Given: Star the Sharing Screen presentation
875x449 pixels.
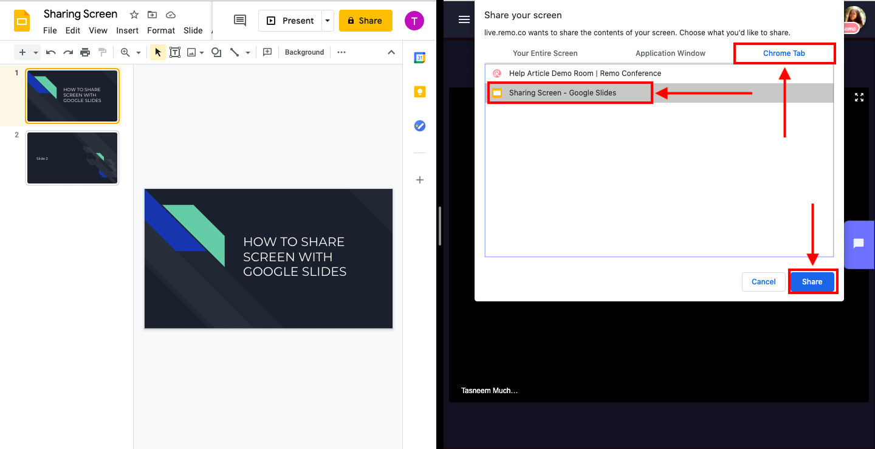Looking at the screenshot, I should pyautogui.click(x=134, y=15).
